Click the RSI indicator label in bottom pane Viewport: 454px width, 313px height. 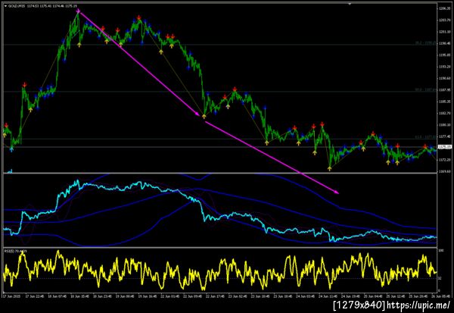coord(15,251)
